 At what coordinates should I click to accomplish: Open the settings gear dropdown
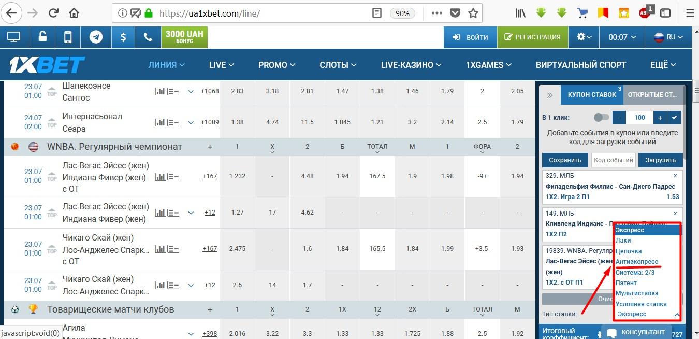584,37
